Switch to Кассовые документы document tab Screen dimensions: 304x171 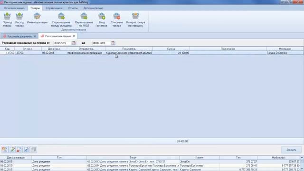point(19,36)
